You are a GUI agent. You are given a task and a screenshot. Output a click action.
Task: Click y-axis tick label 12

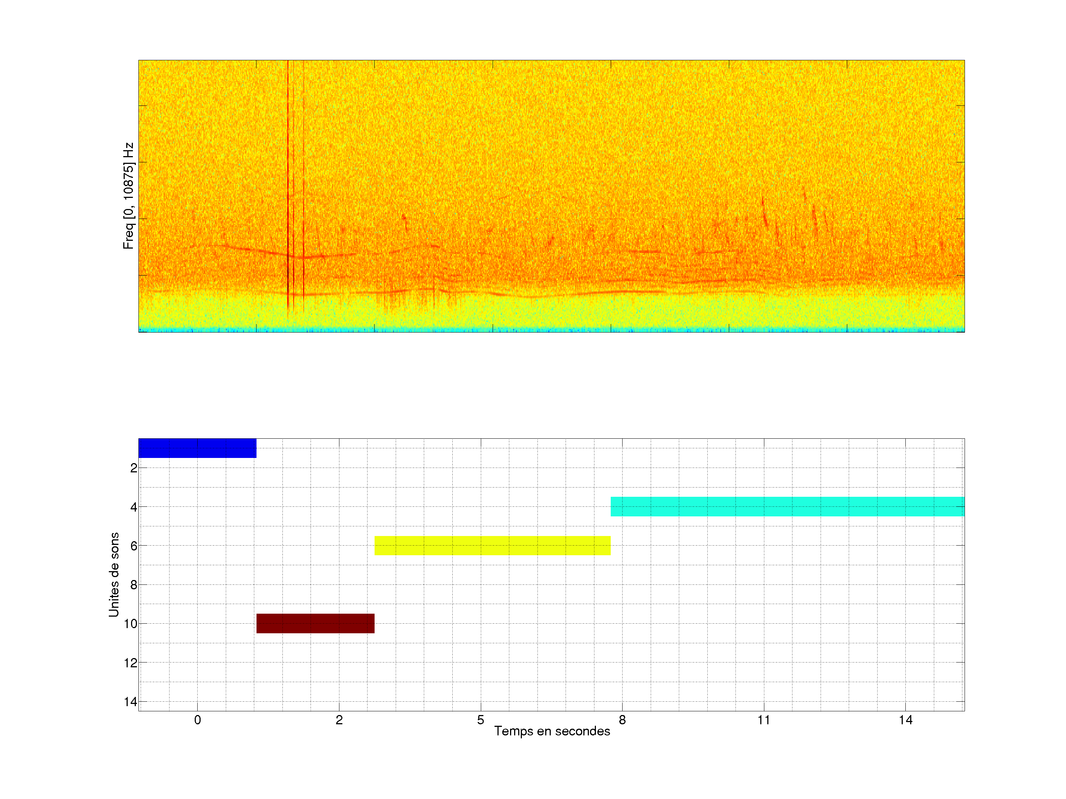coord(130,663)
